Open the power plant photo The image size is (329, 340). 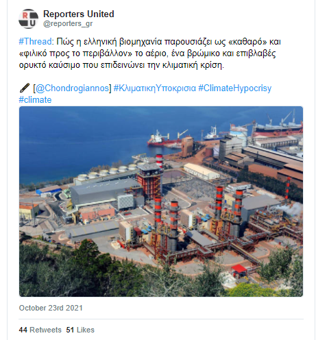tap(161, 202)
